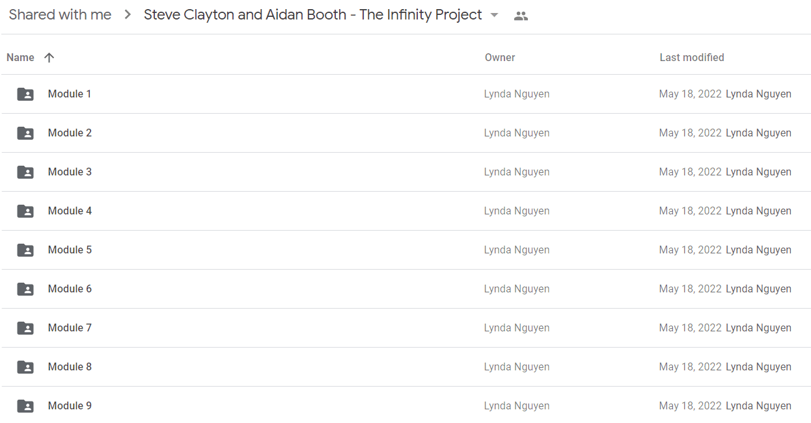
Task: Sort by the Name column header
Action: pyautogui.click(x=20, y=57)
